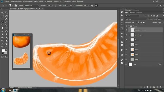Hide the Слой 4 layer
The height and width of the screenshot is (92, 164).
pos(126,50)
